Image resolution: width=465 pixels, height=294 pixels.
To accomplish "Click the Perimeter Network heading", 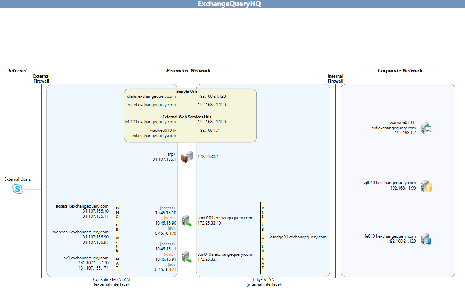I will [x=188, y=70].
